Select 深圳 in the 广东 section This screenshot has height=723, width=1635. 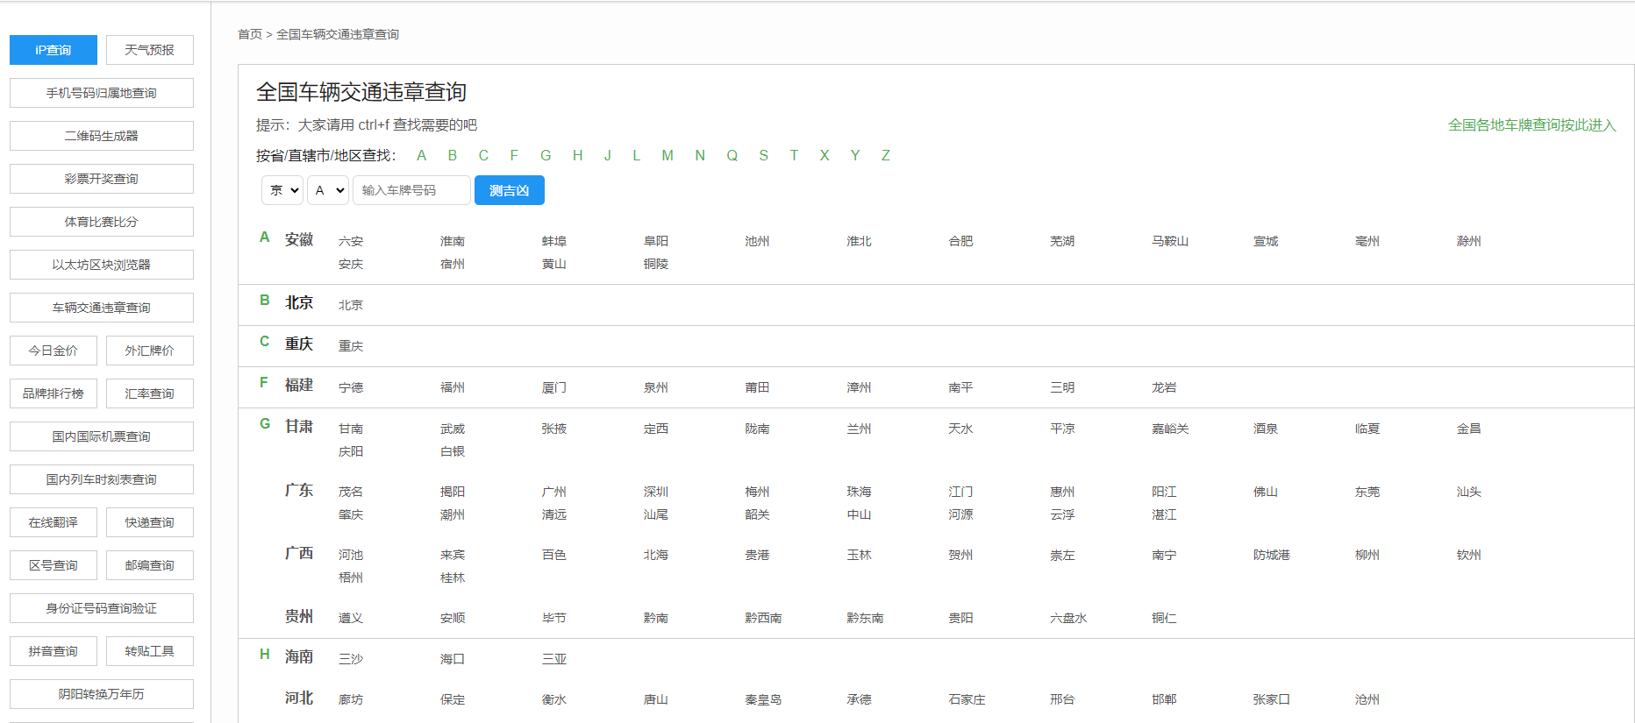click(x=656, y=492)
